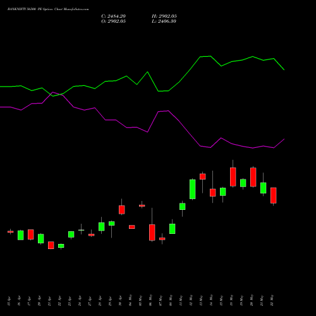Viewport: 316px width, 316px height.
Task: Click the 14 May date label
Action: coord(211,300)
